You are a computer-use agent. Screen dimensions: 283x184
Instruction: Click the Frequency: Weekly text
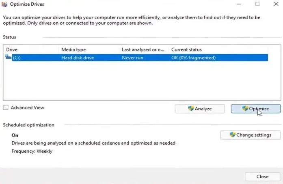(32, 151)
